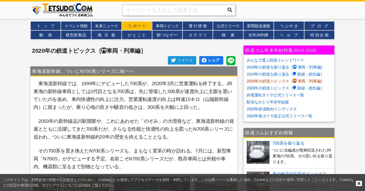Screen dimensions: 365x191
Task: Open the カテゴリ menu item
Action: coord(198,35)
